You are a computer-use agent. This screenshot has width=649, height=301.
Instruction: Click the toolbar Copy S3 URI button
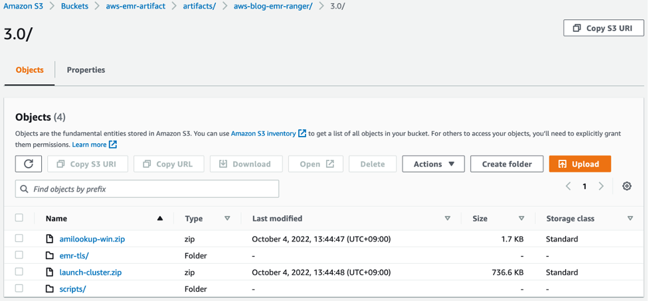pyautogui.click(x=88, y=164)
